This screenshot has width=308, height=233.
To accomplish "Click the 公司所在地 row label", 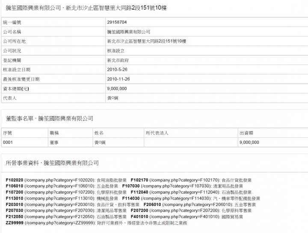I will tap(15, 41).
